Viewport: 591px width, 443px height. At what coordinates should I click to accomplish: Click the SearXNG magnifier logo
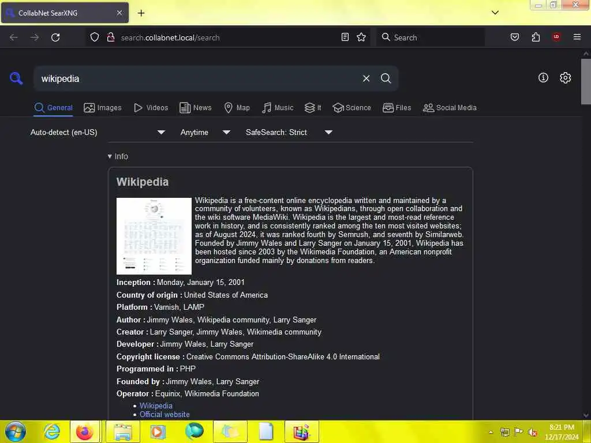(16, 78)
